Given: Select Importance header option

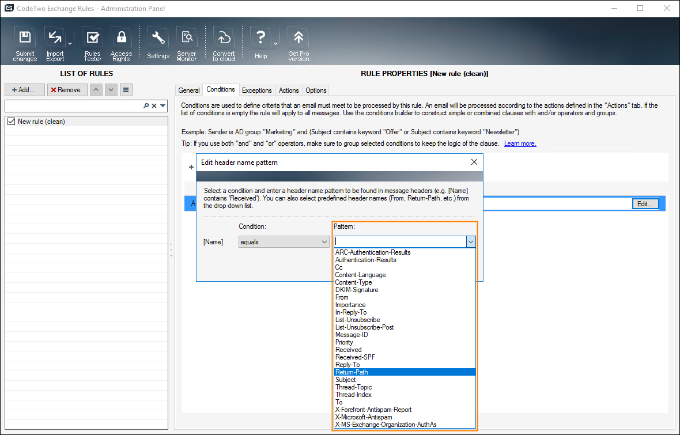Looking at the screenshot, I should (405, 305).
